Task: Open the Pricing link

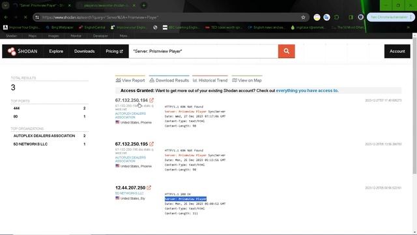Action: [115, 51]
